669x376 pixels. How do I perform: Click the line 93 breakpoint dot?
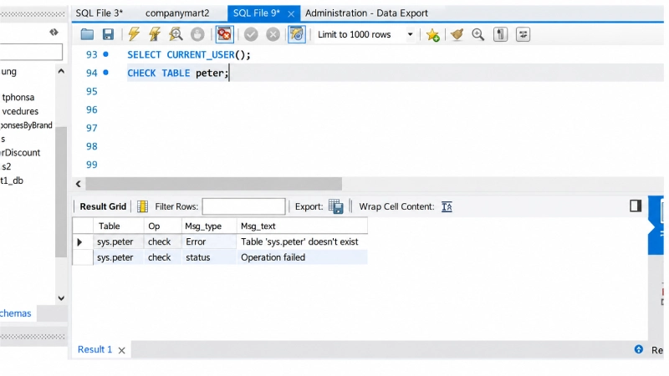(x=106, y=54)
